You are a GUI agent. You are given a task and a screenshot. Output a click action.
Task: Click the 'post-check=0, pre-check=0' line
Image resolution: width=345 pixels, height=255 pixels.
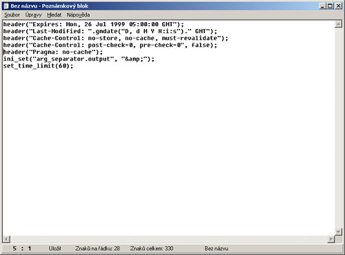[x=110, y=45]
